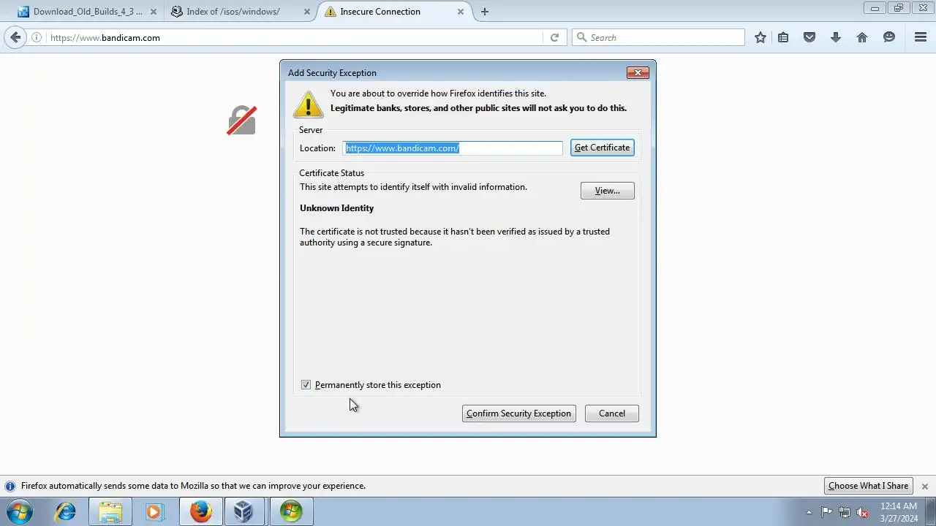Go to the Firefox home page icon
Viewport: 936px width, 526px height.
(x=862, y=37)
